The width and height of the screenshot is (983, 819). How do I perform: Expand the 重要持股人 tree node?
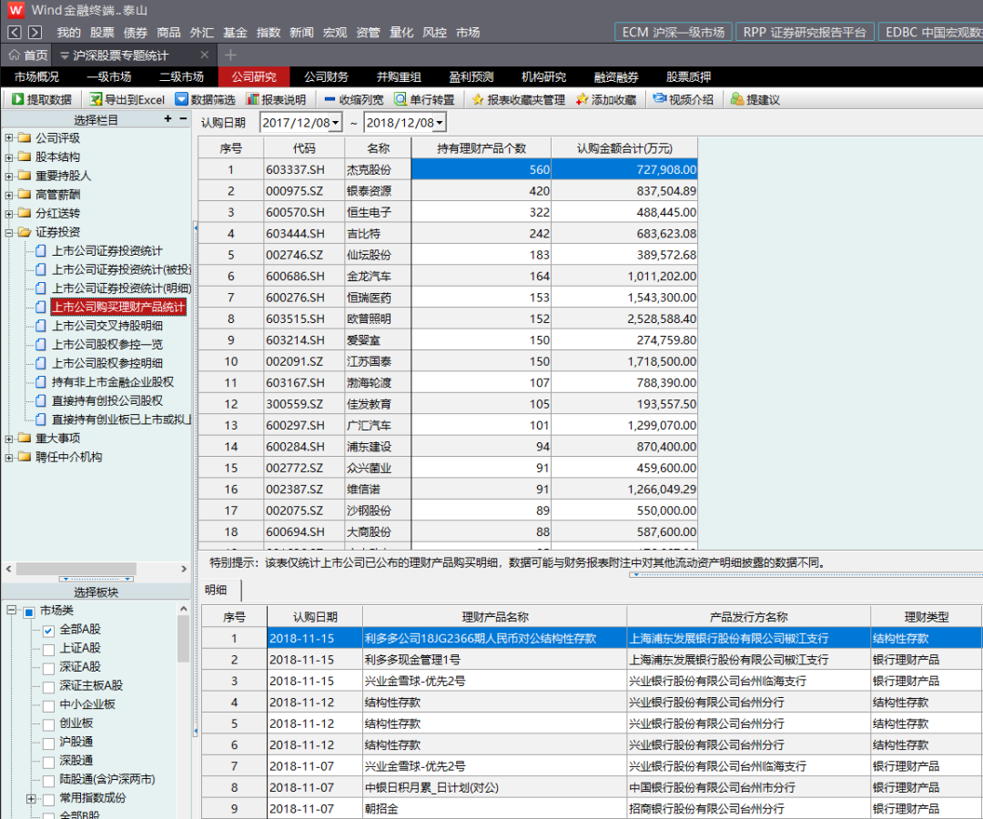point(9,176)
